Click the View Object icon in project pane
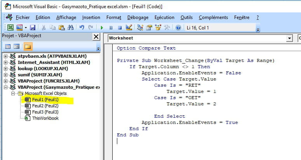 pos(17,46)
